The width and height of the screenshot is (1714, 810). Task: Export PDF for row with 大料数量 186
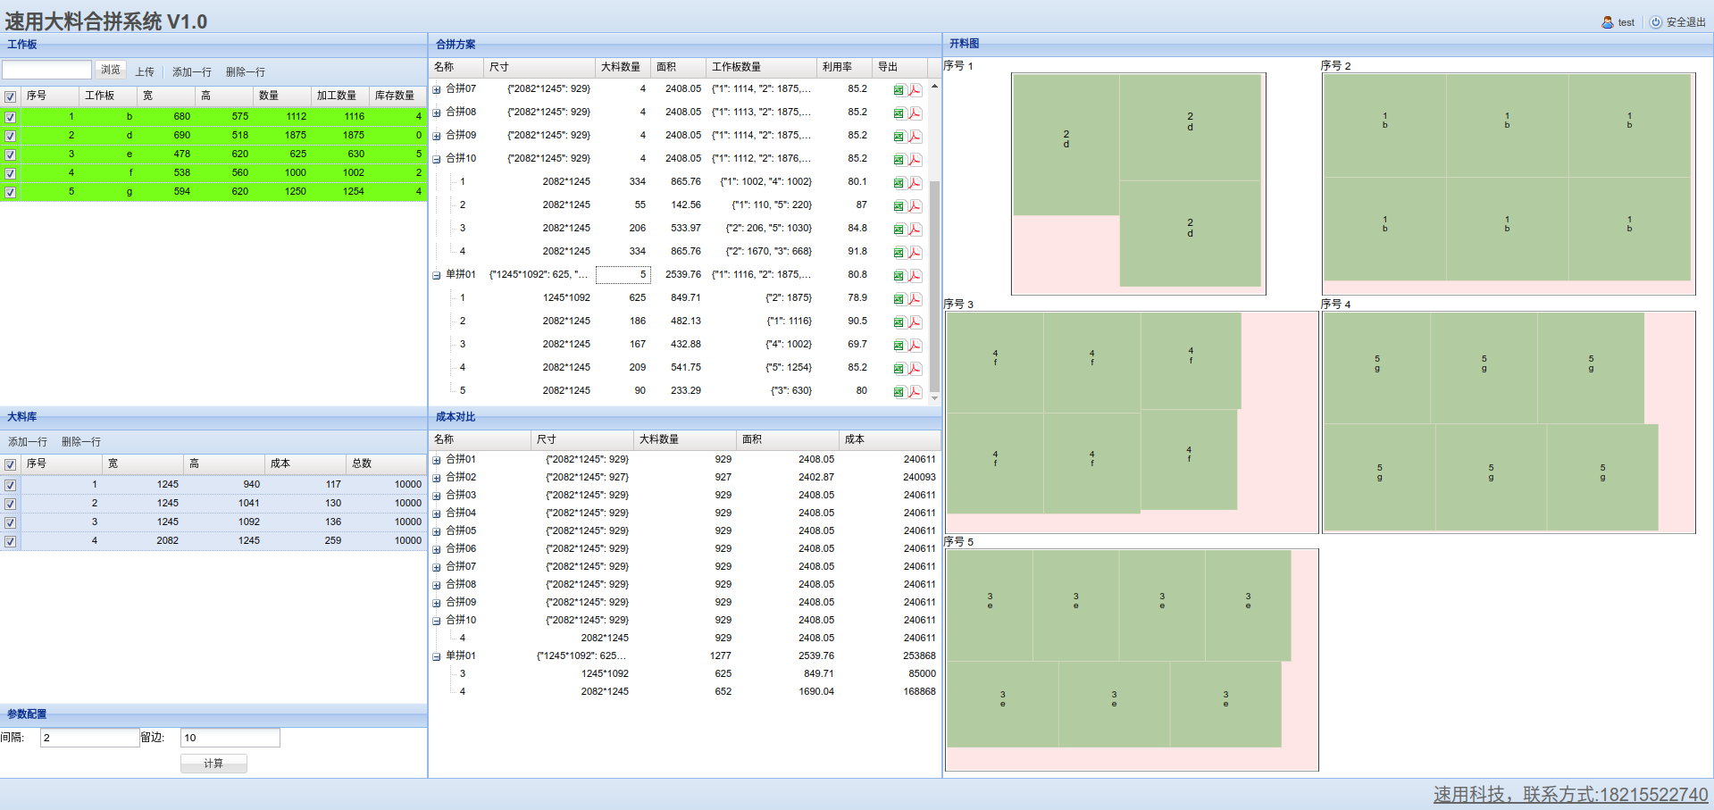coord(915,322)
